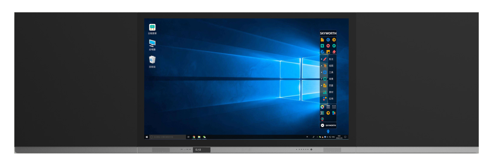Open Task View on the taskbar
Viewport: 489px width, 161px height.
pyautogui.click(x=188, y=137)
